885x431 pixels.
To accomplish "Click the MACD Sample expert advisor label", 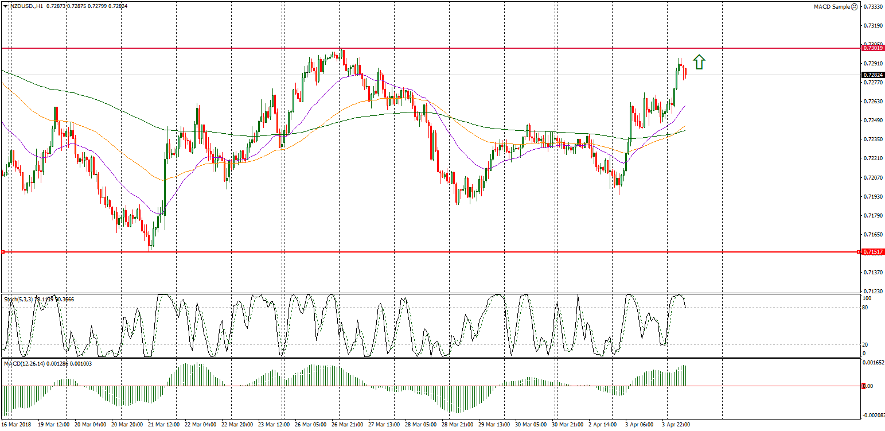I will [x=831, y=7].
